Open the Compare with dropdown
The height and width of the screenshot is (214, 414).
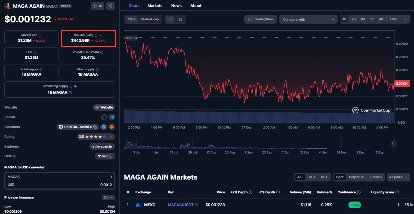tap(308, 19)
